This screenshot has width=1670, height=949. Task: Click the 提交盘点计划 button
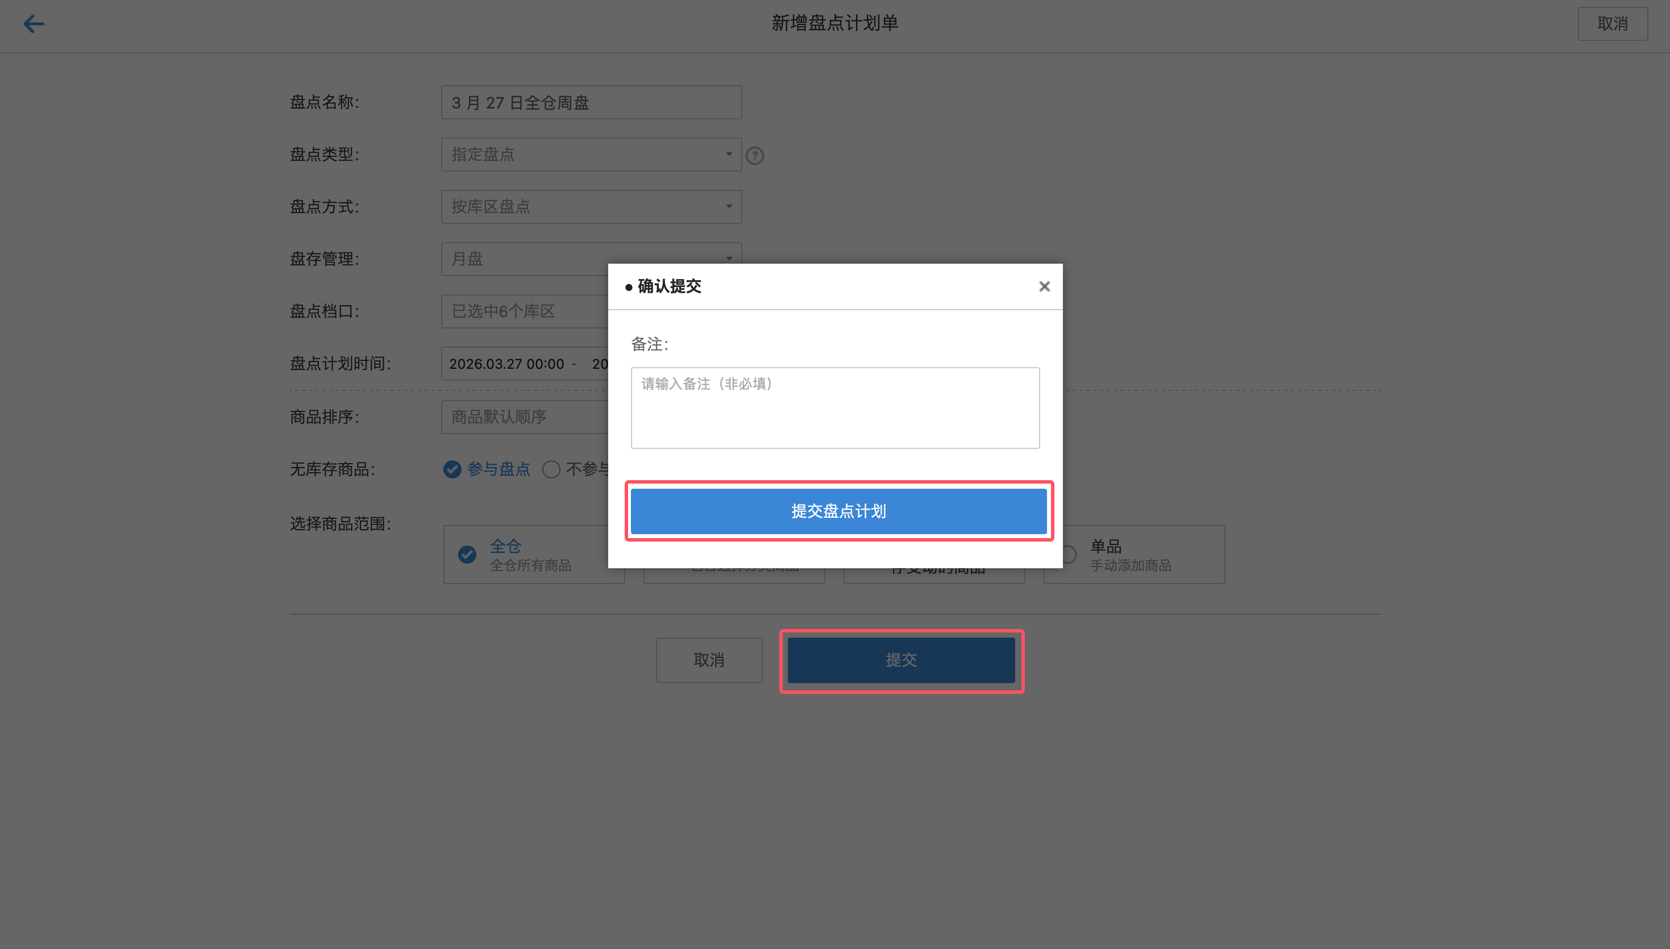coord(838,511)
